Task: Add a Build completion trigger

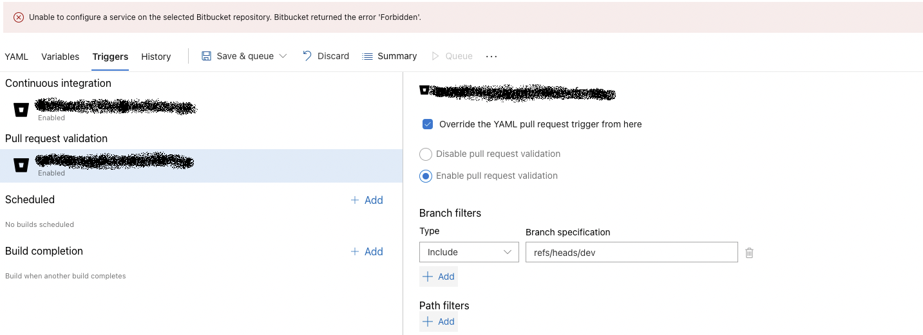Action: point(366,251)
